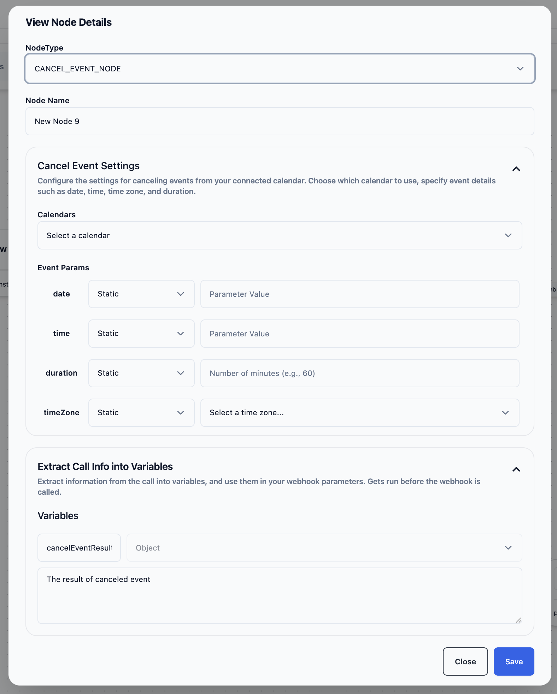The image size is (557, 694).
Task: Open the time parameter type dropdown
Action: (x=141, y=334)
